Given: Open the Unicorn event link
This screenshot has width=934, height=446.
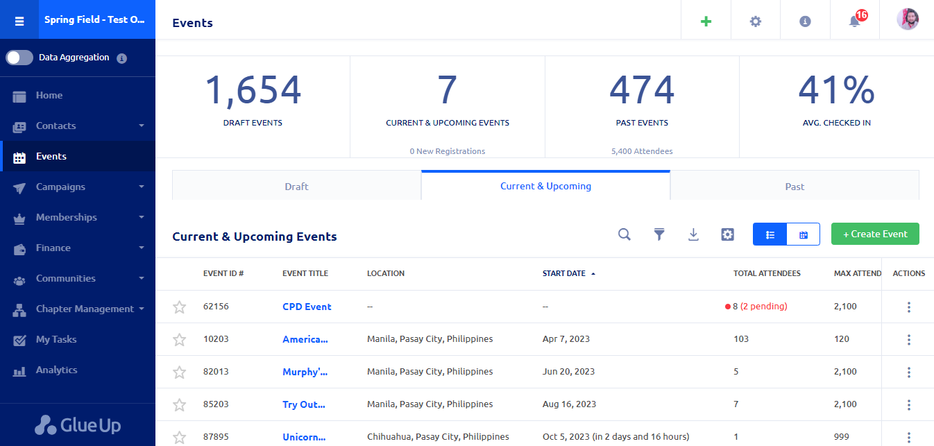Looking at the screenshot, I should [x=305, y=437].
